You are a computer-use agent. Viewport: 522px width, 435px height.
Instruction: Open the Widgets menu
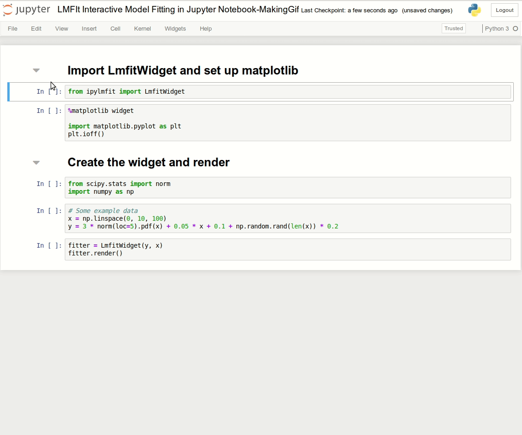coord(175,29)
